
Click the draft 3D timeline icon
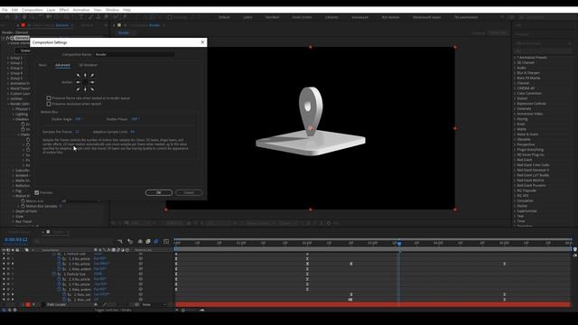tap(130, 241)
